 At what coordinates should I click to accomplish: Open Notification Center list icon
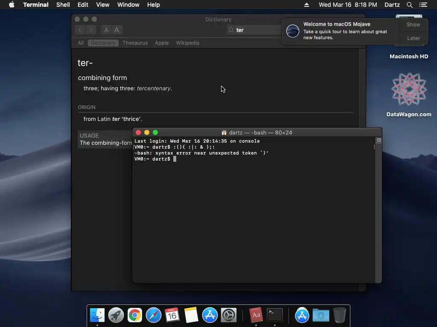(x=423, y=5)
